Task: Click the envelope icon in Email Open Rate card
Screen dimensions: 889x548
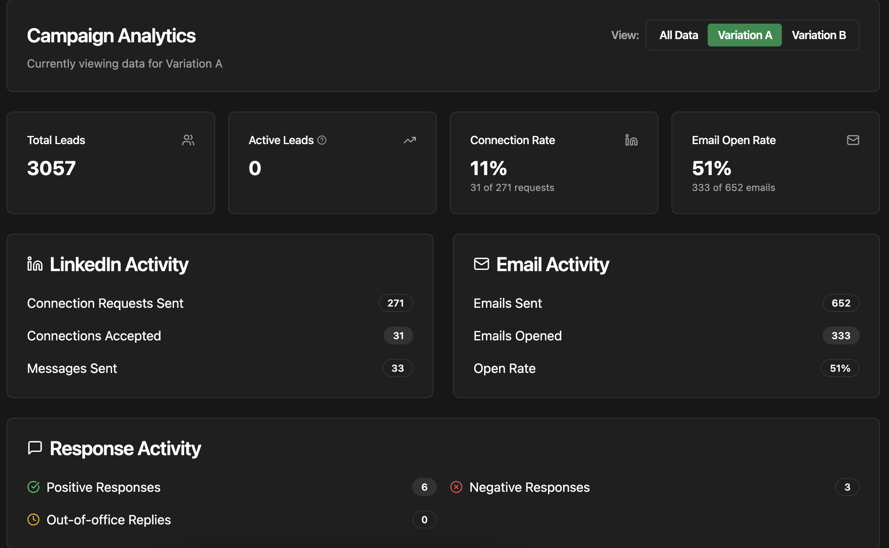Action: [x=853, y=140]
